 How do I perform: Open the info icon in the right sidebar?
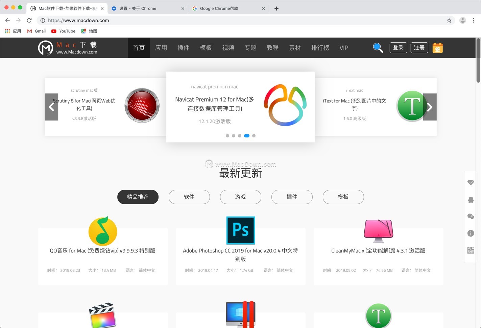click(x=471, y=233)
